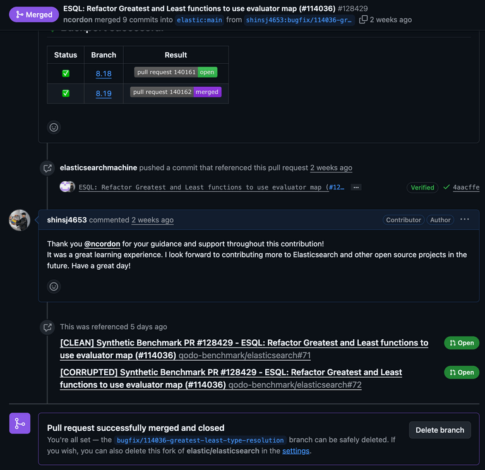Image resolution: width=485 pixels, height=470 pixels.
Task: Open commit hash 4aacffe
Action: (x=466, y=188)
